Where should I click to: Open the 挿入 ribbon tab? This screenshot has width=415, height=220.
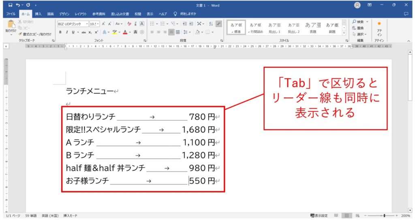38,14
